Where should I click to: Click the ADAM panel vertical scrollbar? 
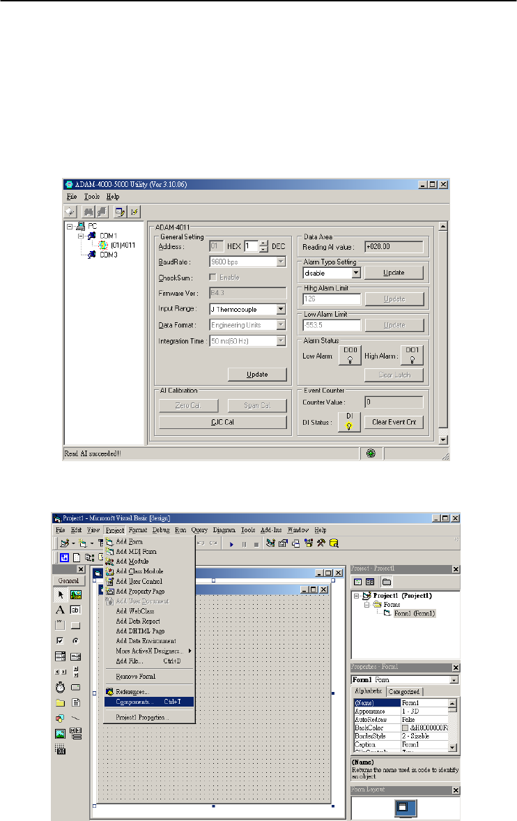click(x=443, y=333)
